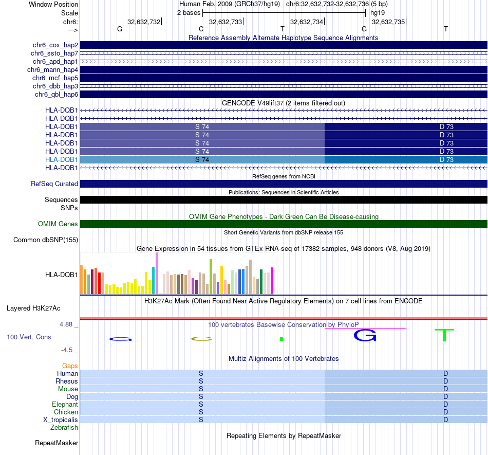Click the GENCODE V49lift37 track title
The width and height of the screenshot is (488, 455).
tap(284, 103)
